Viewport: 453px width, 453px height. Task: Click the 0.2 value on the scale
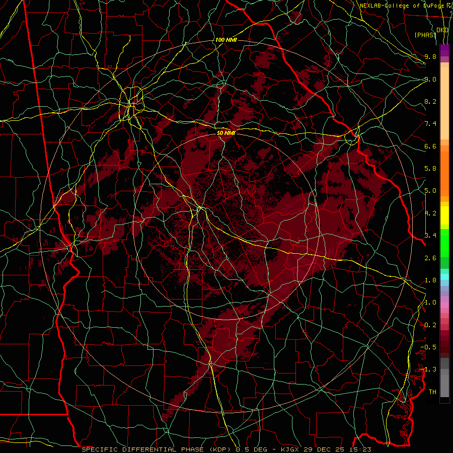430,325
